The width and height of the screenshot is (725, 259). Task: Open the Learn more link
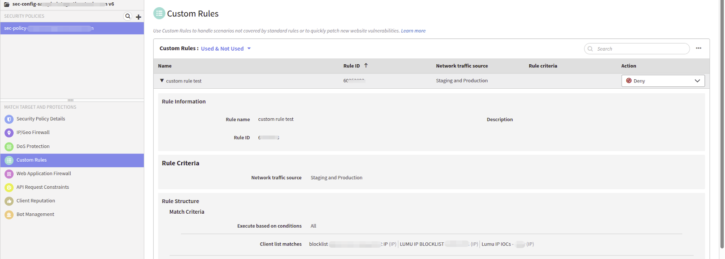(413, 31)
